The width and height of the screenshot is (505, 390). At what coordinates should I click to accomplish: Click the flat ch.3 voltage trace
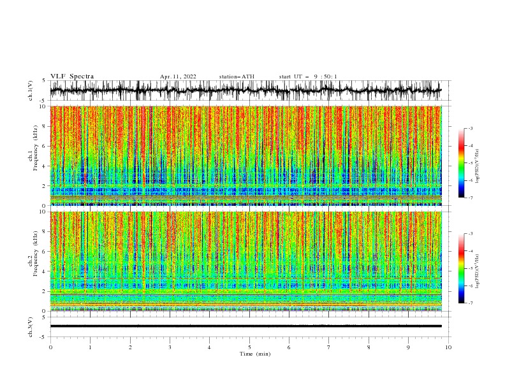coord(245,326)
